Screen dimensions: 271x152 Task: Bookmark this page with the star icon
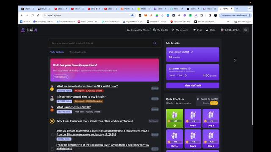pyautogui.click(x=133, y=16)
